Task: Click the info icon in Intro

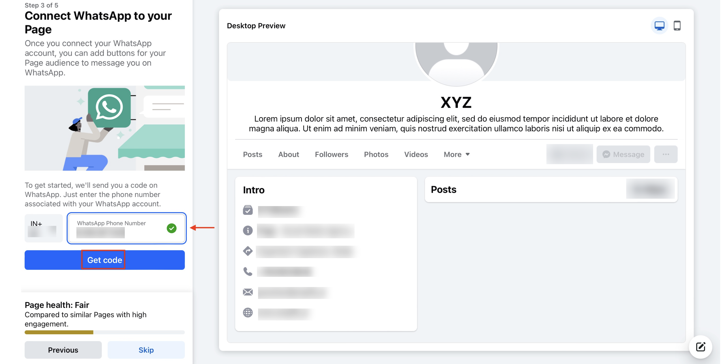Action: 248,230
